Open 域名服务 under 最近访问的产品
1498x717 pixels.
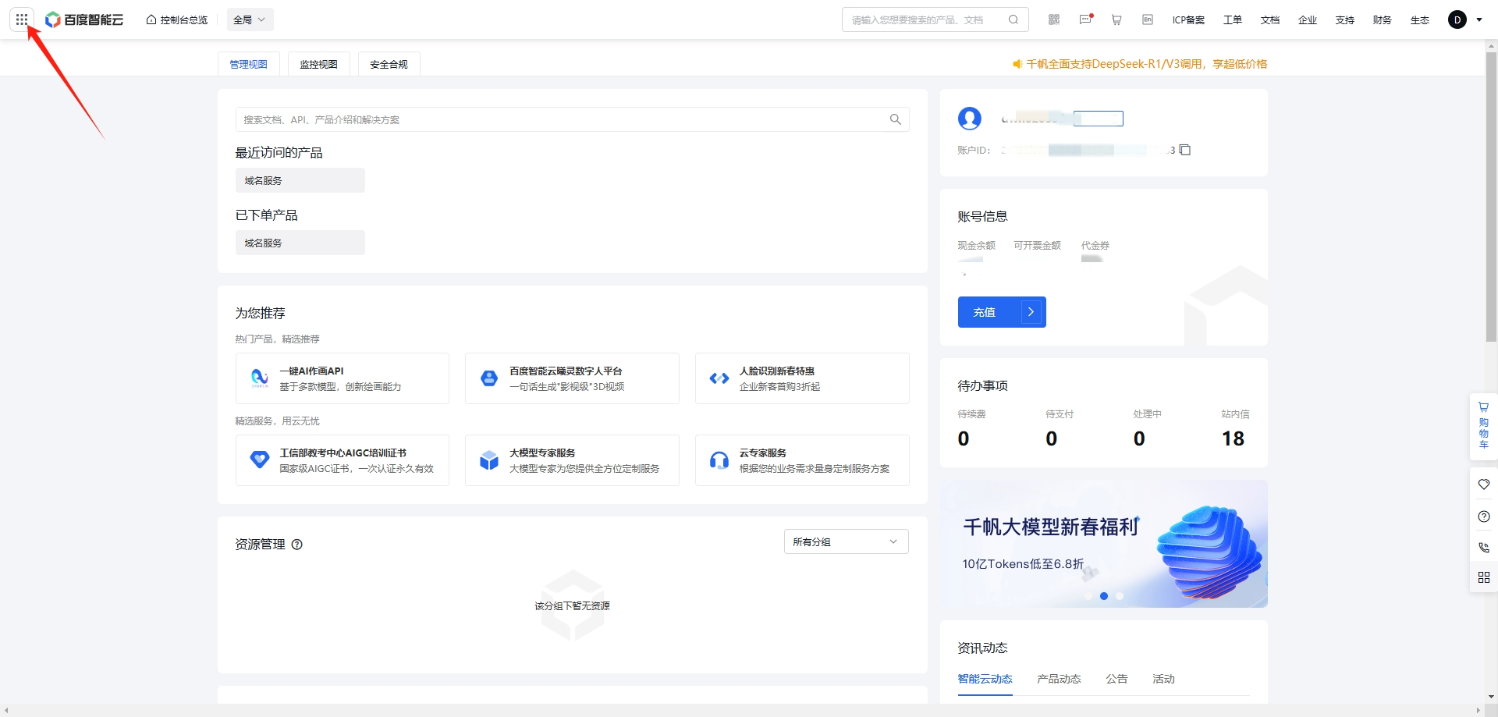pos(300,180)
